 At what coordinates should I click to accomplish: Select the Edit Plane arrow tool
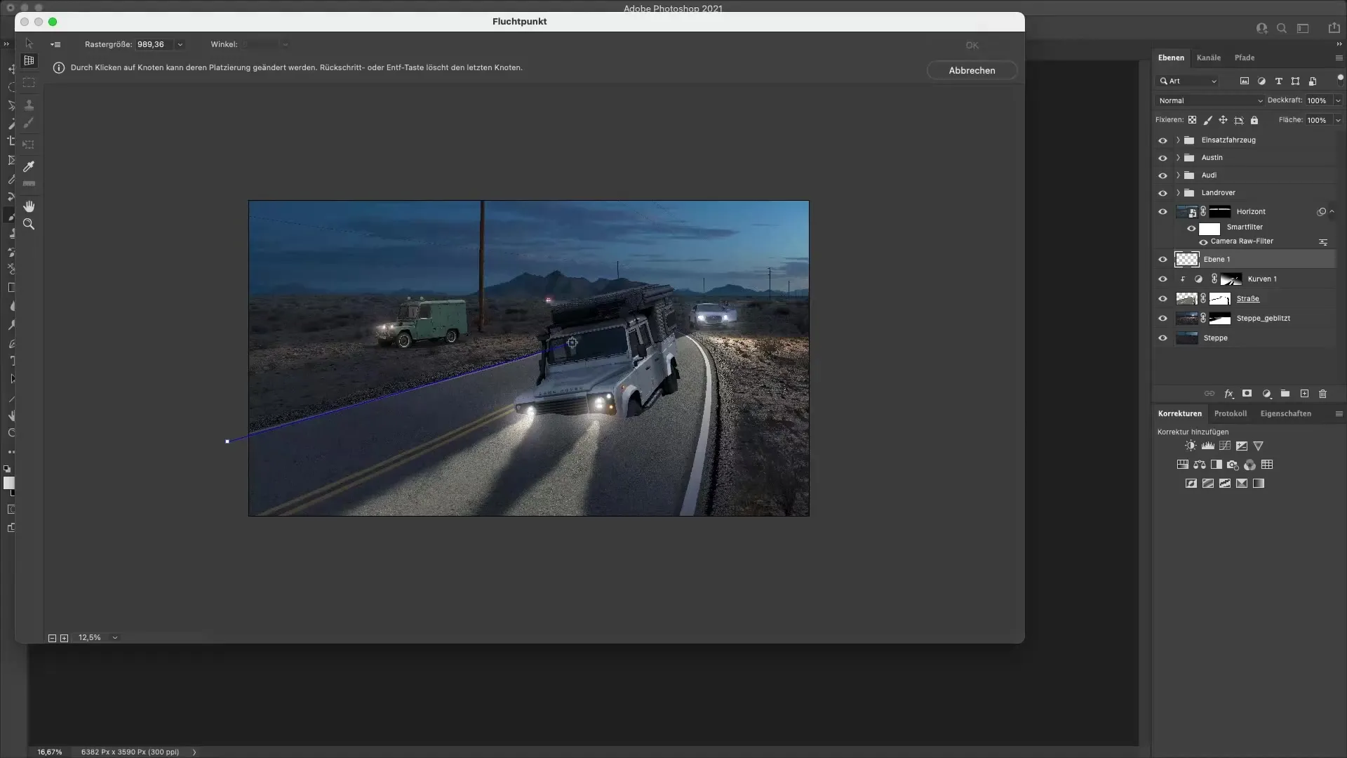pyautogui.click(x=29, y=44)
